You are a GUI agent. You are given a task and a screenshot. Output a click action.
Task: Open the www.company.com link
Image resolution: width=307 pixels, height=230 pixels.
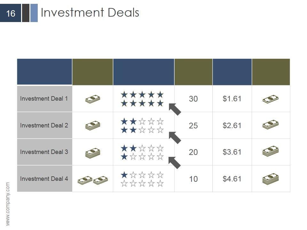pos(8,203)
